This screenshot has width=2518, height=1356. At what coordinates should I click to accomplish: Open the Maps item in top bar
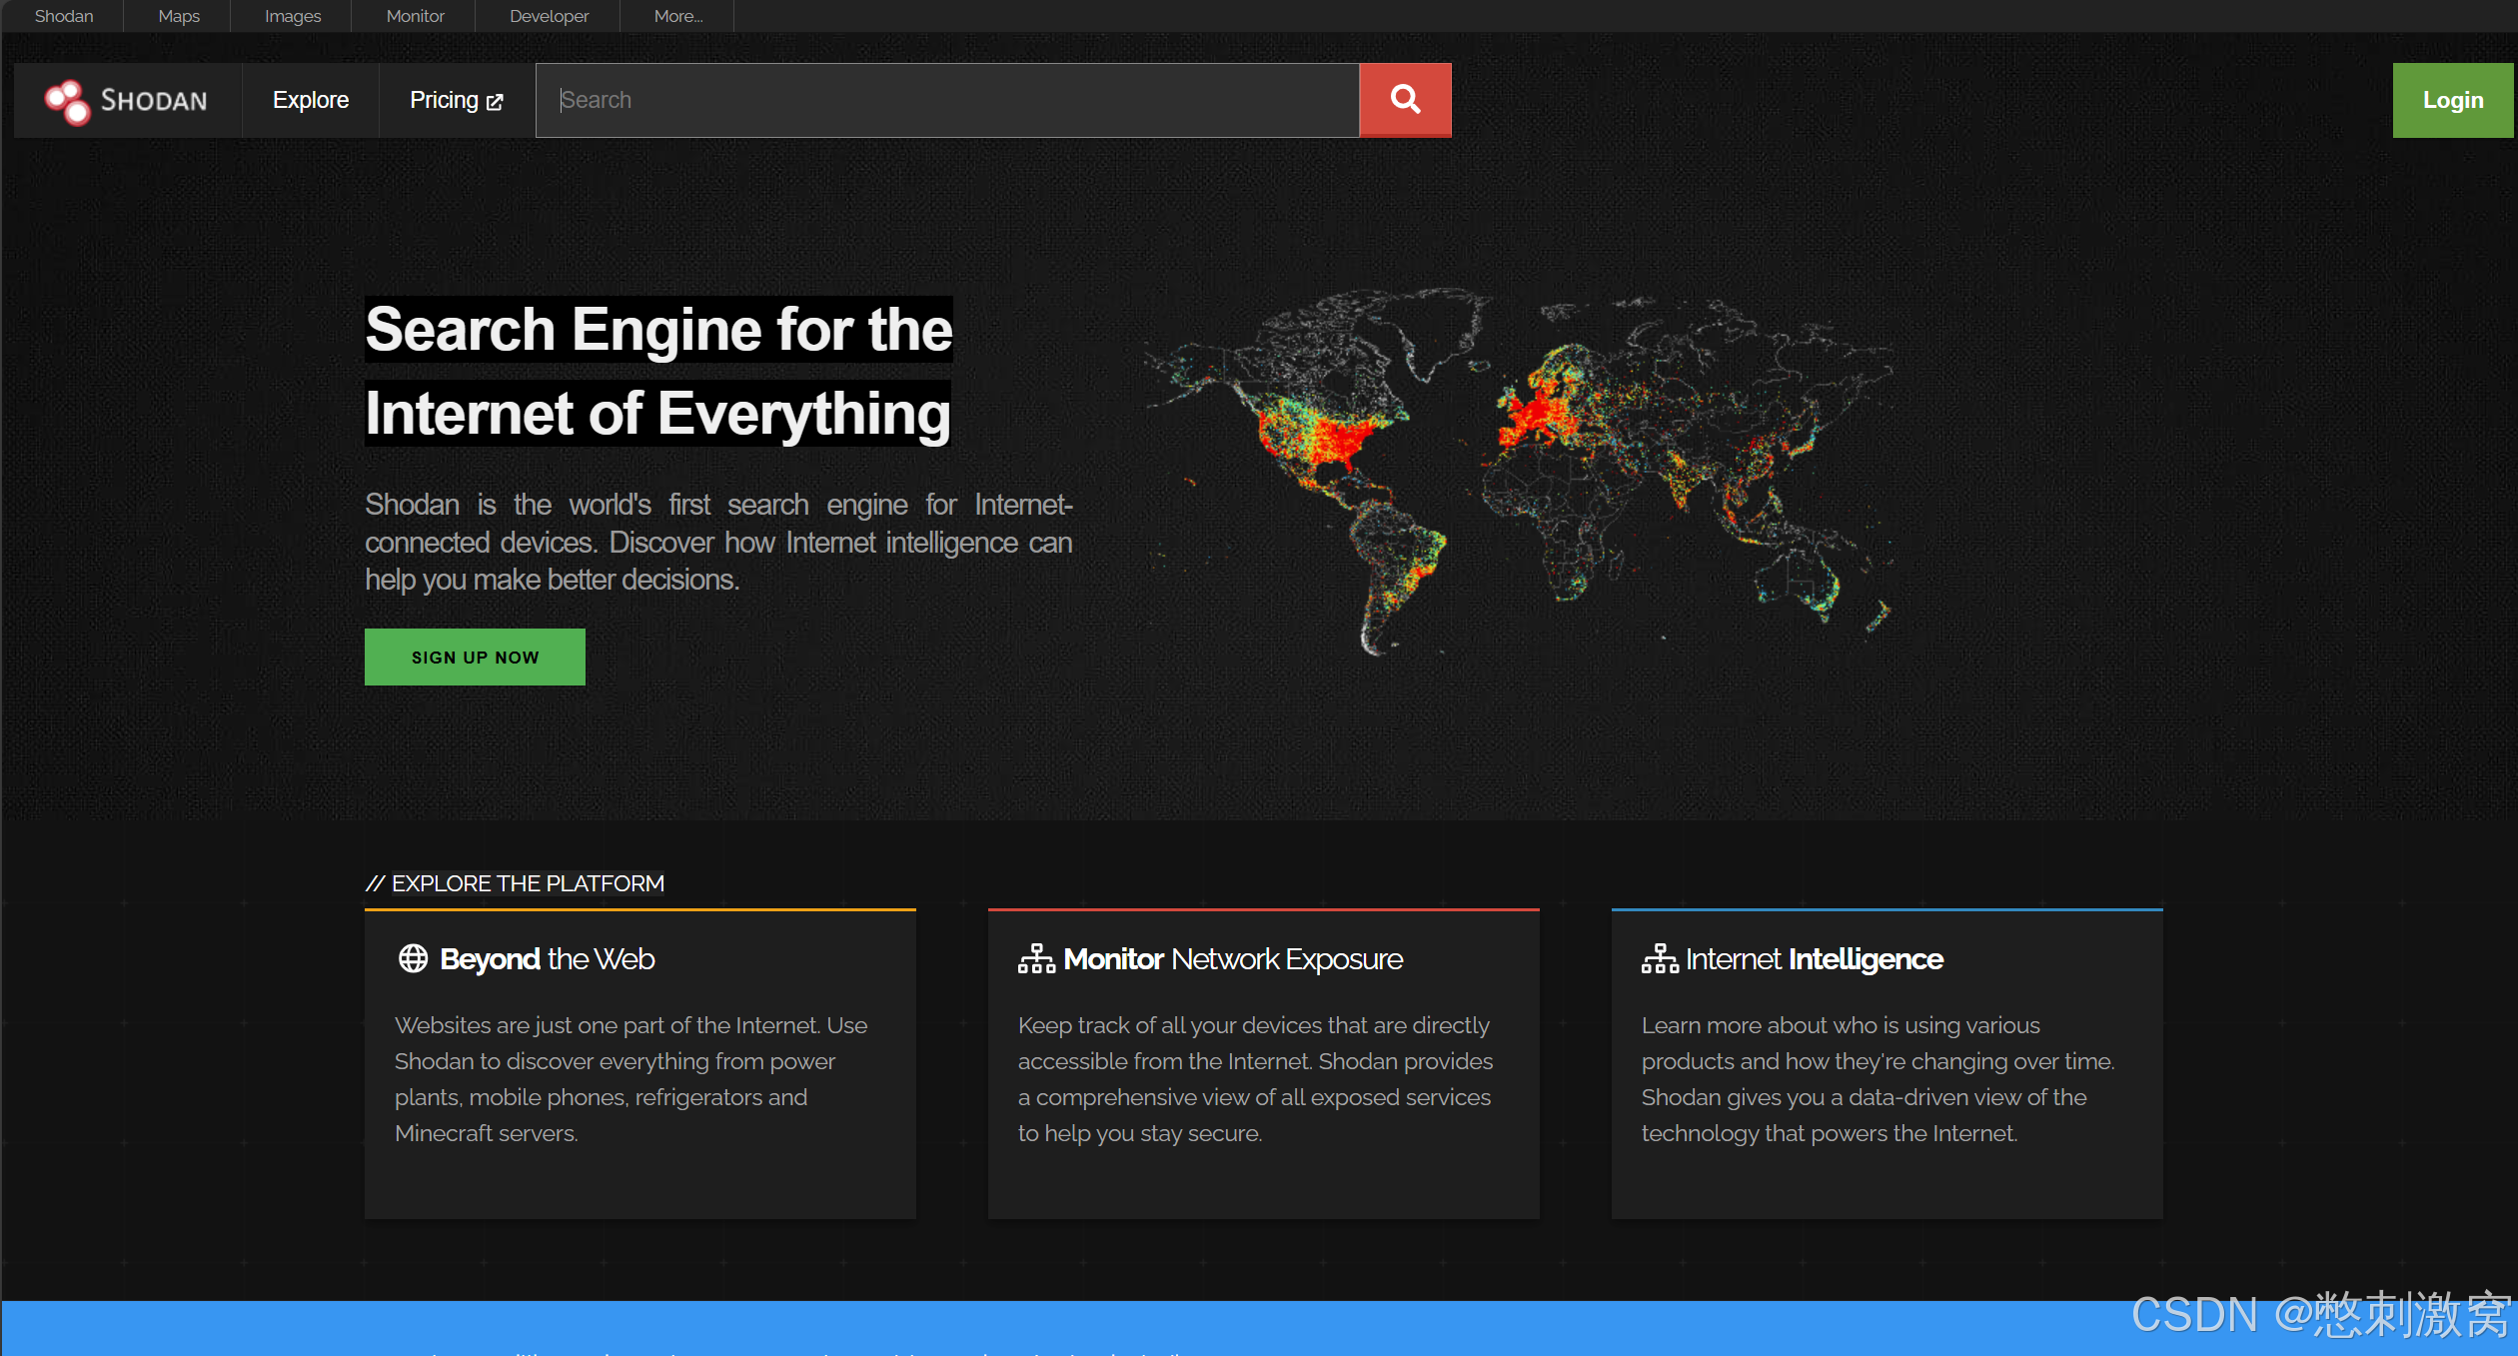tap(179, 16)
